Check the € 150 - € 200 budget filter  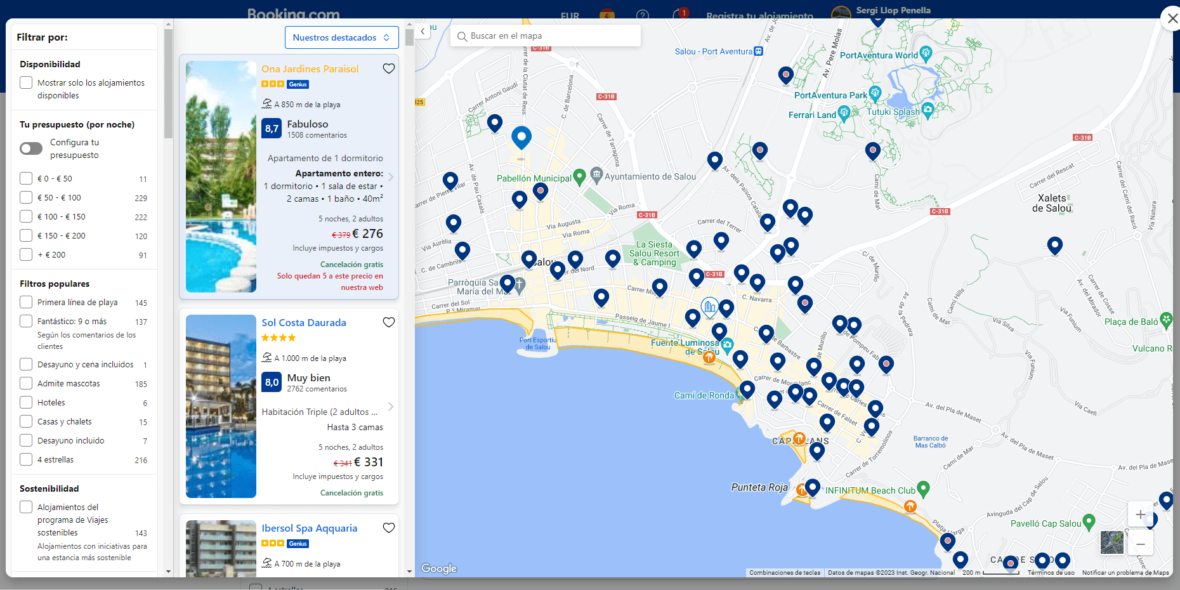[x=26, y=235]
